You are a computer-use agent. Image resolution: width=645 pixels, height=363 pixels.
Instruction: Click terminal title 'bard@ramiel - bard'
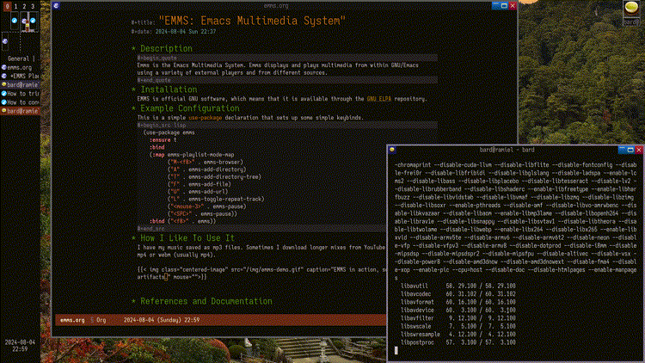click(507, 150)
